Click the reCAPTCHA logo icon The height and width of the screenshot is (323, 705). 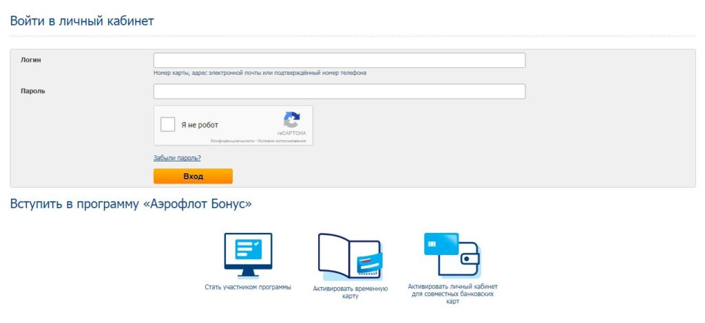291,120
